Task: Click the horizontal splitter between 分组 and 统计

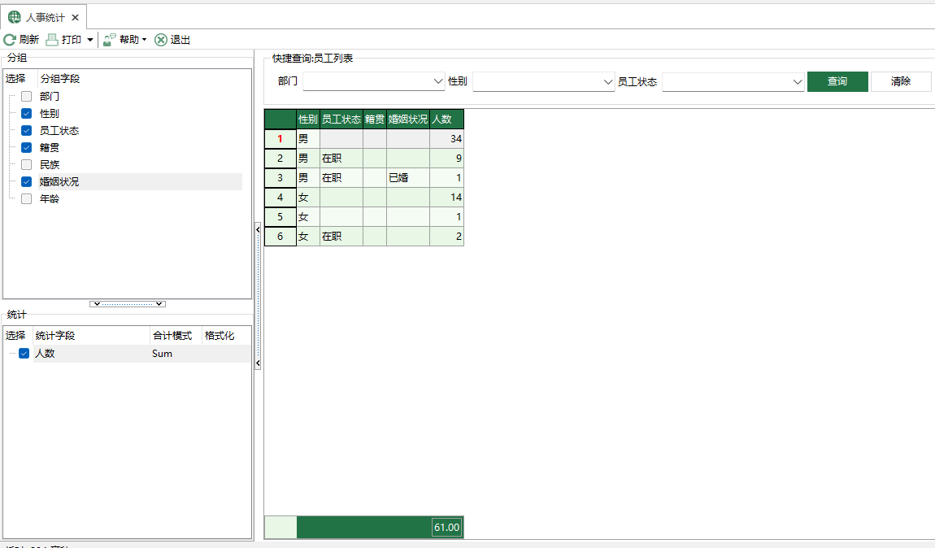Action: tap(128, 304)
